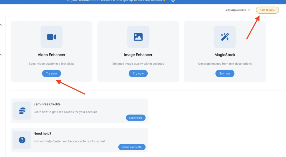Click the MagicStock magic wand icon

pyautogui.click(x=225, y=37)
